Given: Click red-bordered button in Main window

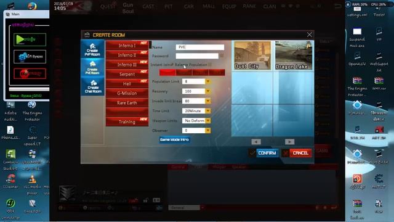Looking at the screenshot, I should coord(30,74).
